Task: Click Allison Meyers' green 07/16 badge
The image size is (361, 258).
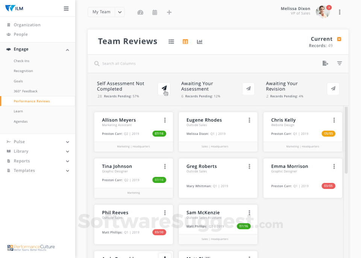Action: click(x=159, y=134)
